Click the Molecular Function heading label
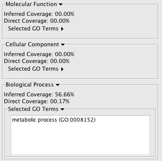 [31, 4]
